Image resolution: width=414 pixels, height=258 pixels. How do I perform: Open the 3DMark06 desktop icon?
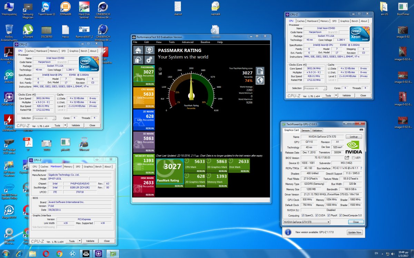coord(65,9)
